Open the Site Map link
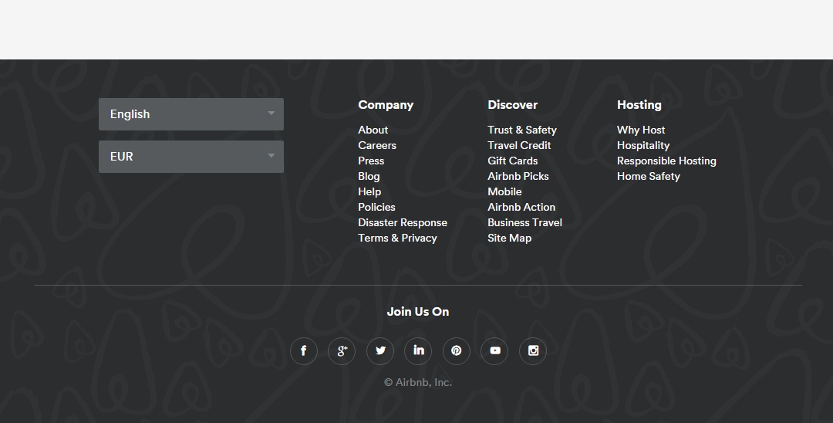 (x=509, y=238)
